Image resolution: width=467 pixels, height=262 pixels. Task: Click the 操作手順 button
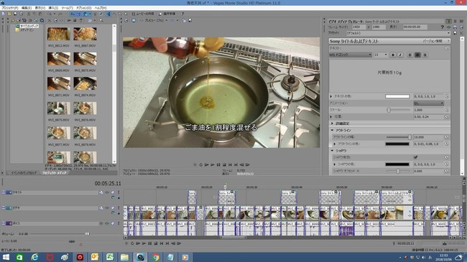pyautogui.click(x=167, y=14)
